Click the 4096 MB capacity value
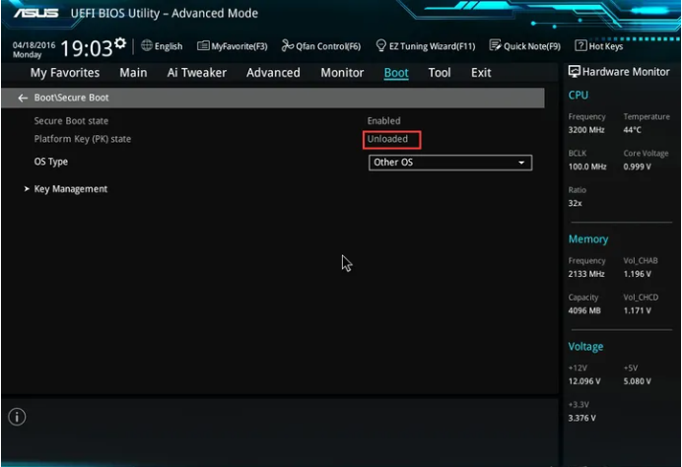682x467 pixels. coord(584,310)
